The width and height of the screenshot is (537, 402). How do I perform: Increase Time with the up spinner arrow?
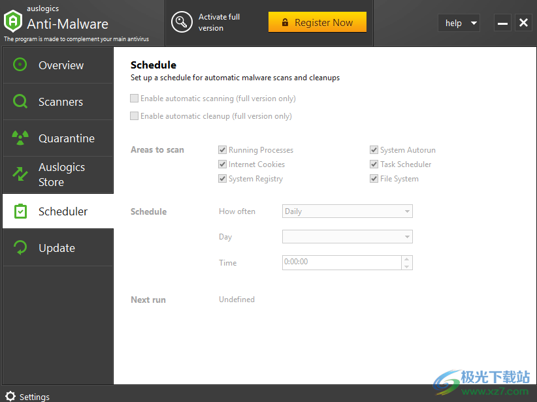click(407, 259)
